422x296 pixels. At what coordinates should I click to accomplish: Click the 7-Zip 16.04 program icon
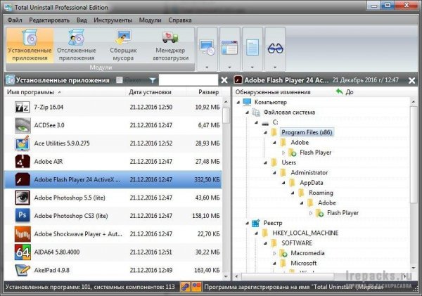coord(23,107)
